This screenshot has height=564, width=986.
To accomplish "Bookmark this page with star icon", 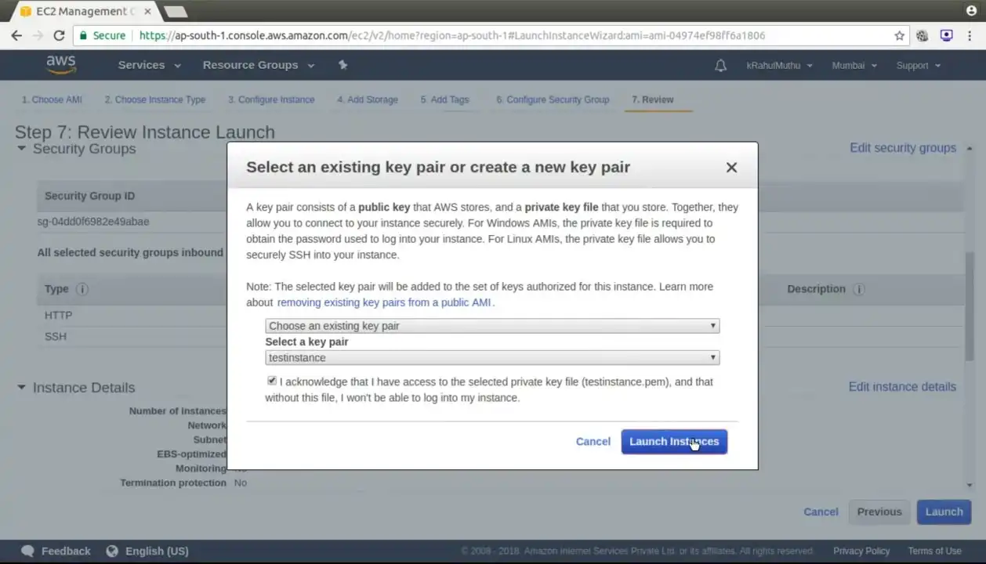I will click(x=899, y=35).
